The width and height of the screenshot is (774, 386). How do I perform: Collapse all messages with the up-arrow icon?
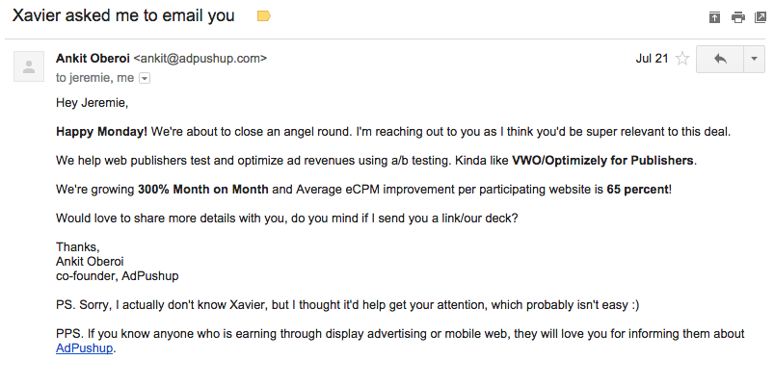(x=714, y=16)
